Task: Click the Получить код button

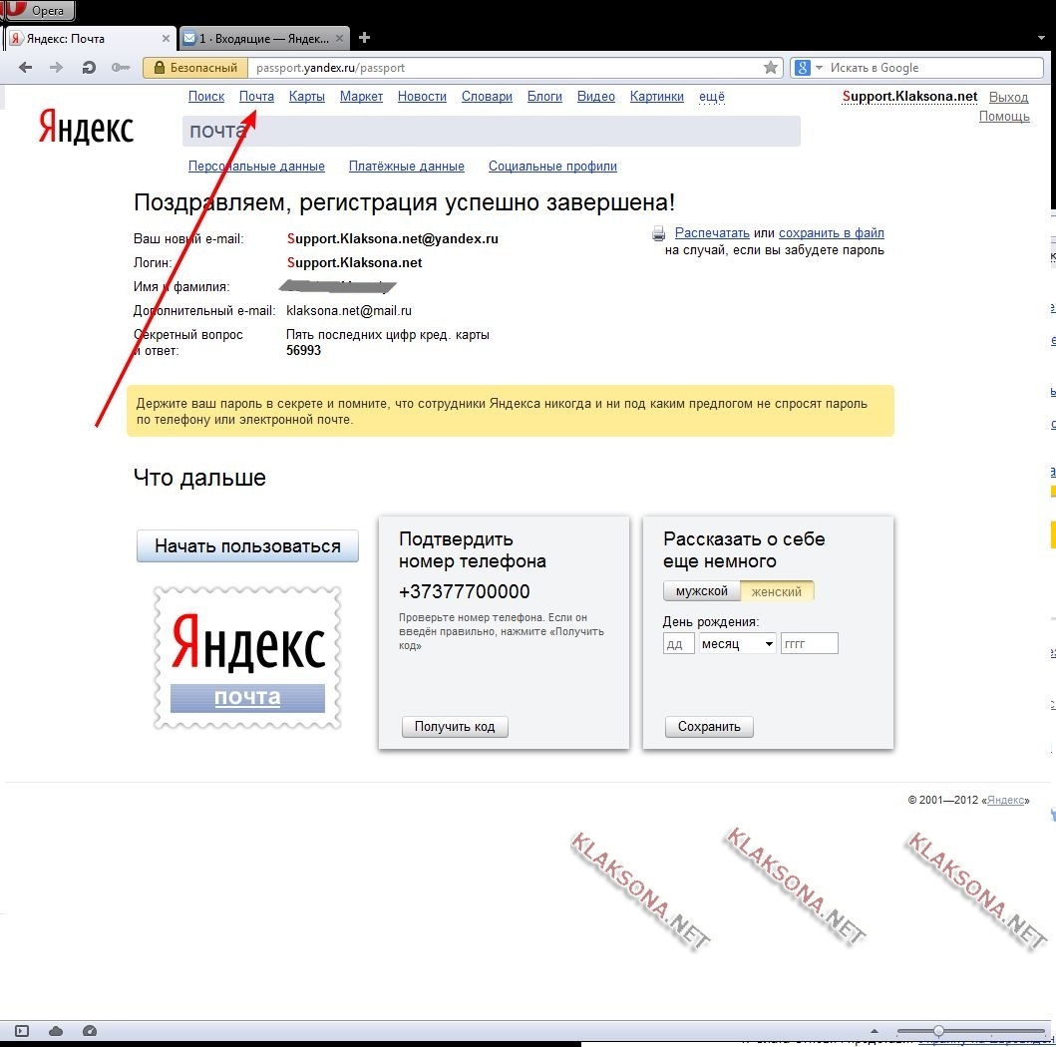Action: tap(455, 727)
